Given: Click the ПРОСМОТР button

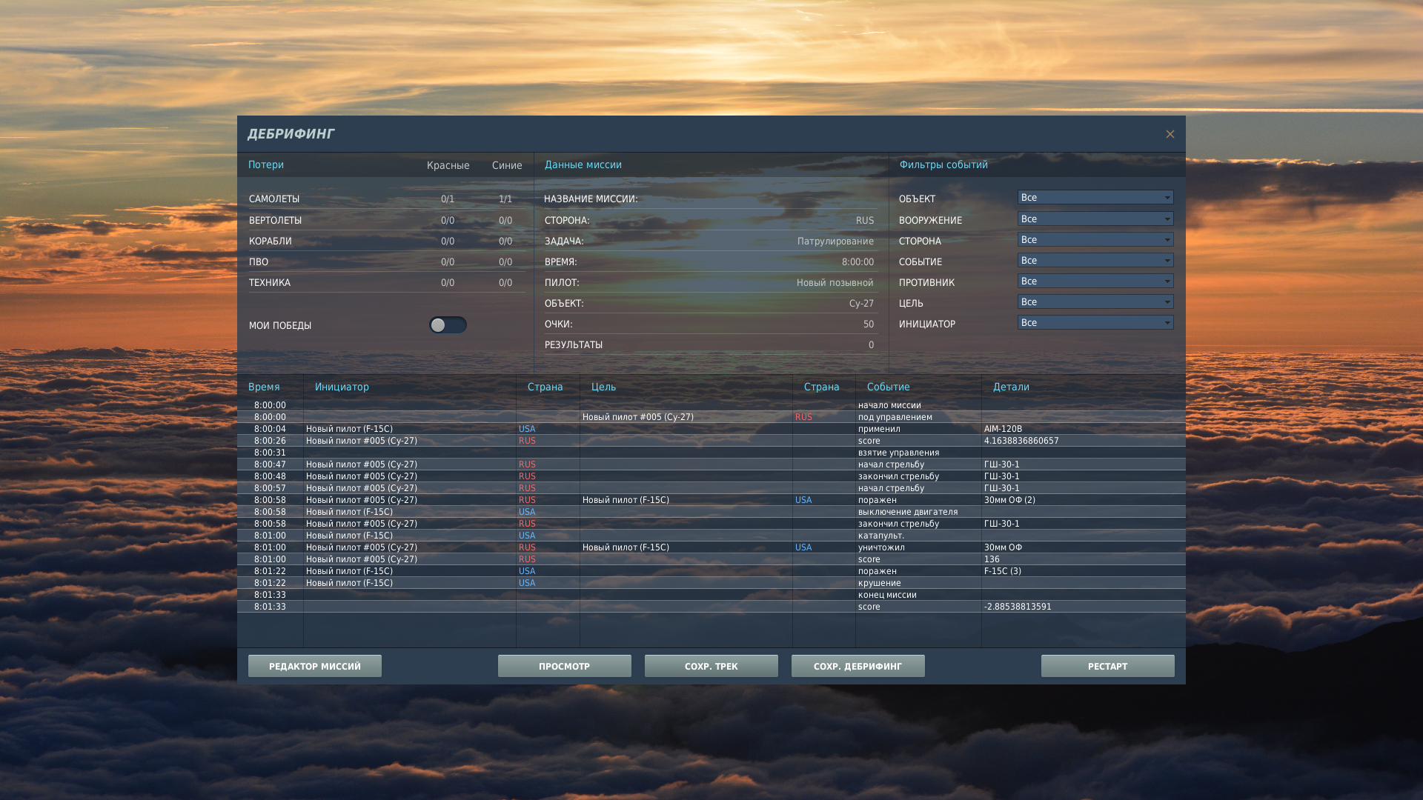Looking at the screenshot, I should tap(565, 666).
